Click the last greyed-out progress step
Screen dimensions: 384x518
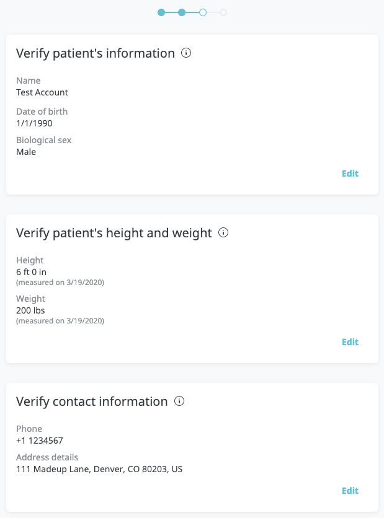pyautogui.click(x=223, y=12)
